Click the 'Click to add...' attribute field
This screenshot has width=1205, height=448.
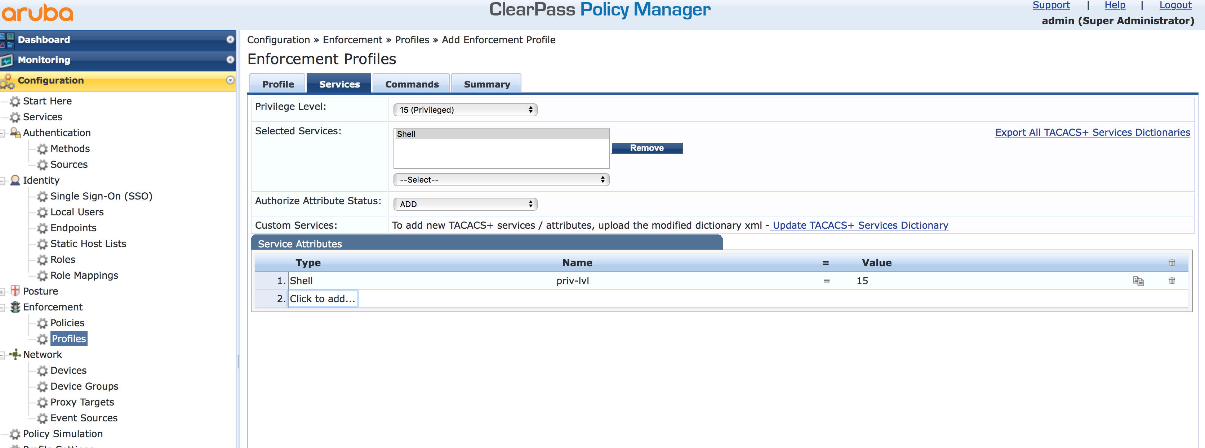[x=323, y=298]
